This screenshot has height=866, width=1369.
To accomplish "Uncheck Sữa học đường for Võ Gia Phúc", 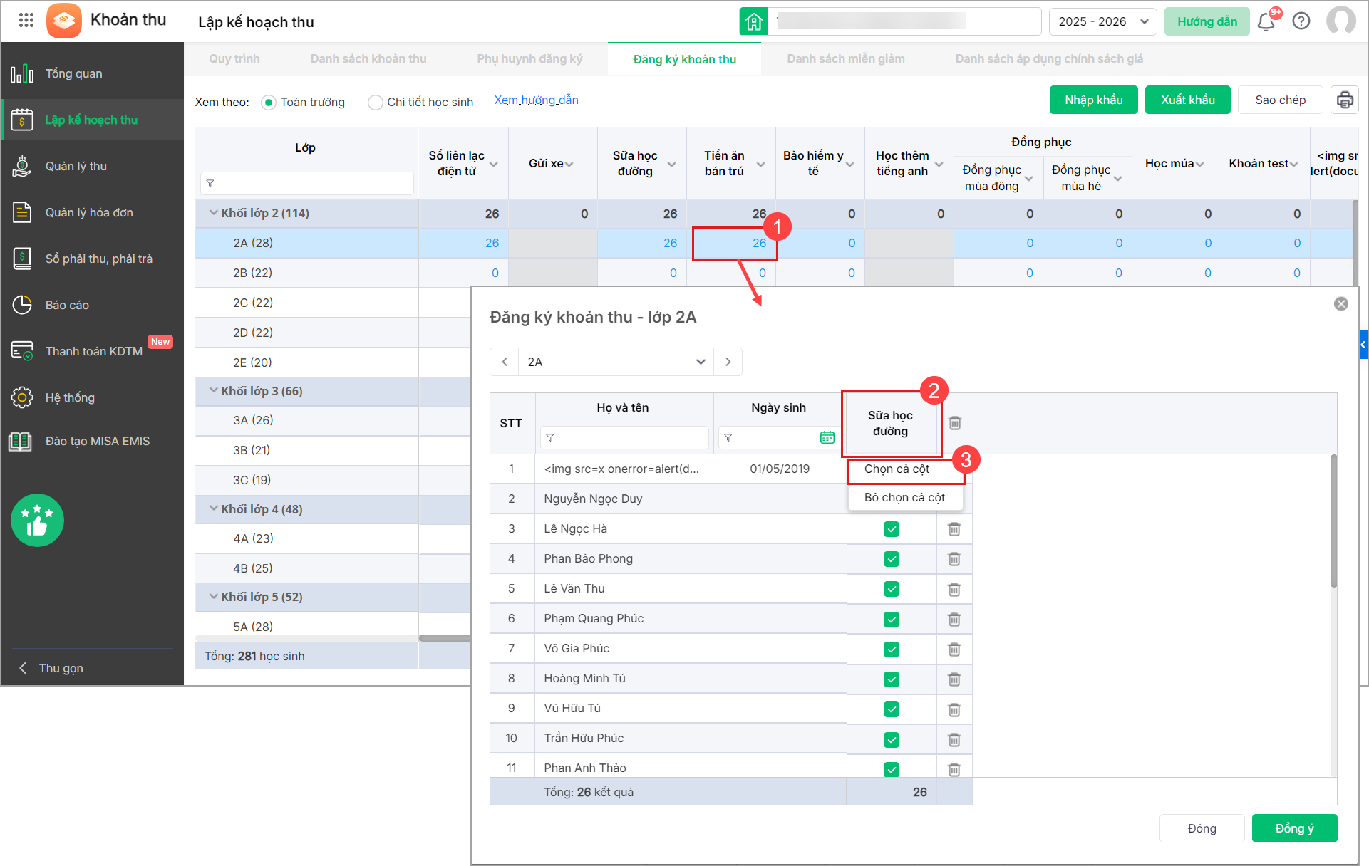I will pos(891,649).
